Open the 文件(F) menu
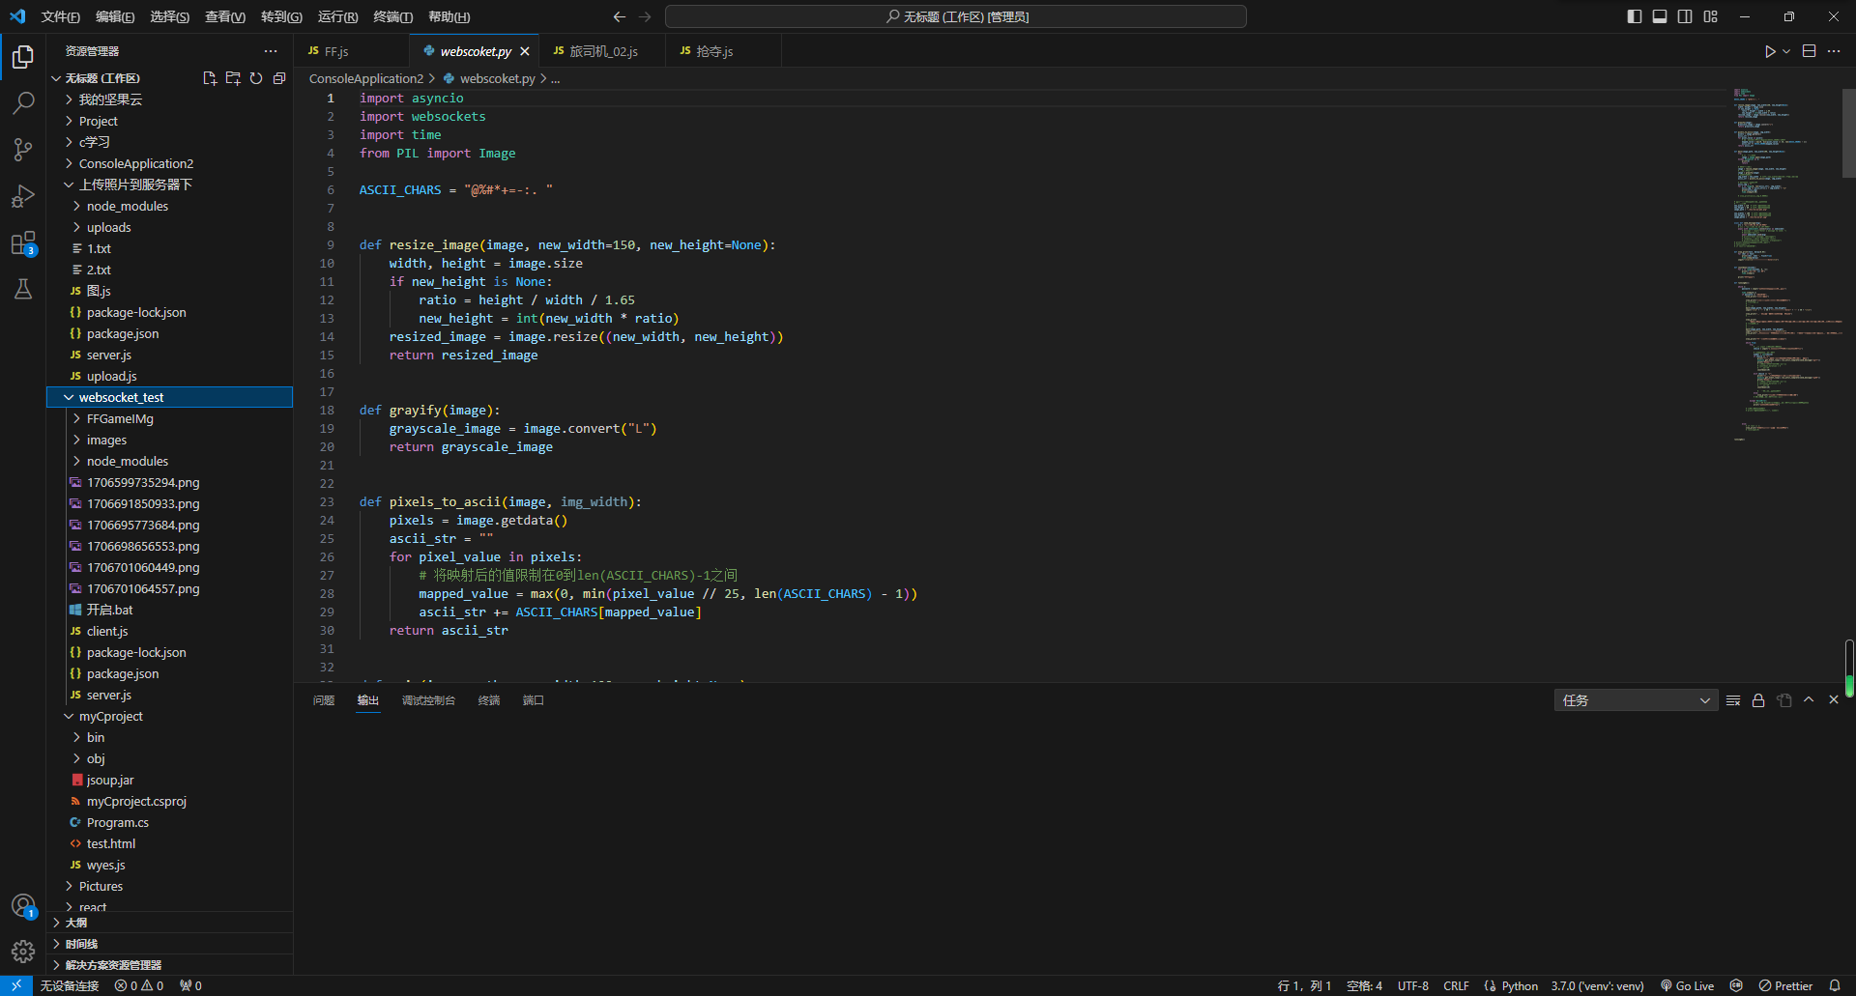This screenshot has height=996, width=1856. coord(60,16)
